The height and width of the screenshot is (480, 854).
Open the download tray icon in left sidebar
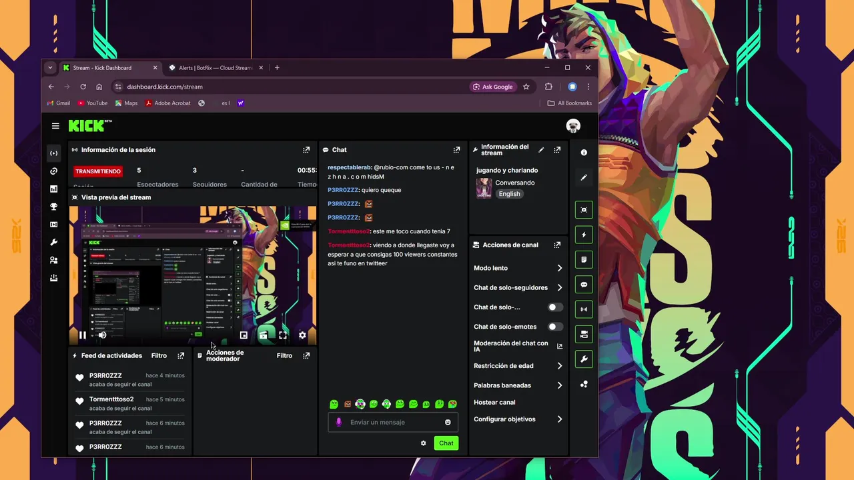click(54, 278)
